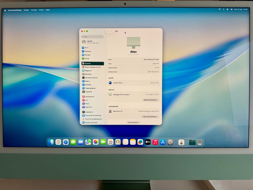The width and height of the screenshot is (253, 190).
Task: Click the Skærmindstillinger… button
Action: click(x=150, y=100)
